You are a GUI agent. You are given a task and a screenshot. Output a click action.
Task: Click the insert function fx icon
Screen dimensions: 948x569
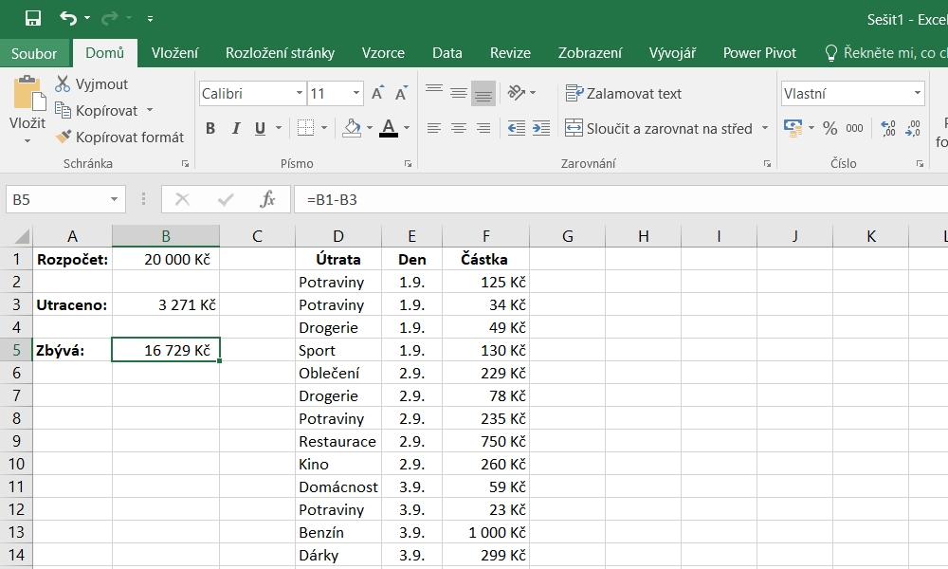click(268, 199)
